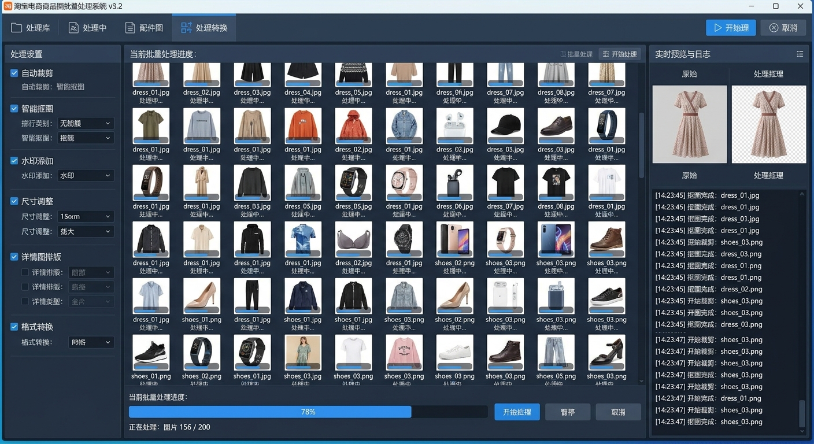Image resolution: width=814 pixels, height=444 pixels.
Task: Click the conversion icon on the 处理转换 tab
Action: point(186,28)
